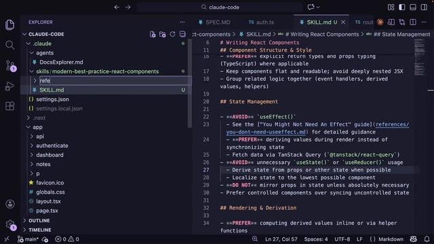Image resolution: width=434 pixels, height=244 pixels.
Task: Create a new file in Explorer
Action: (153, 35)
